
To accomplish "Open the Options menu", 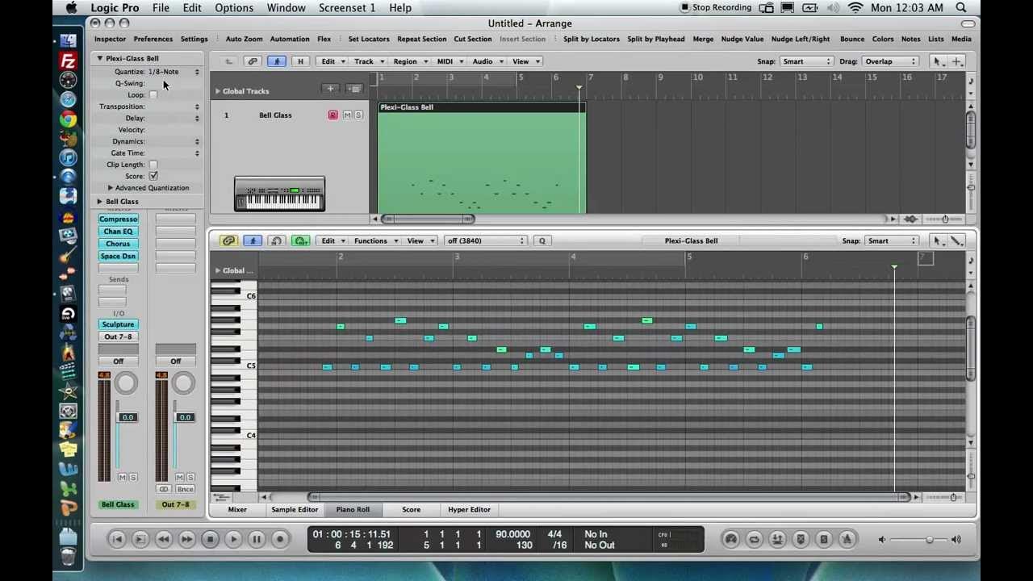I will 234,7.
